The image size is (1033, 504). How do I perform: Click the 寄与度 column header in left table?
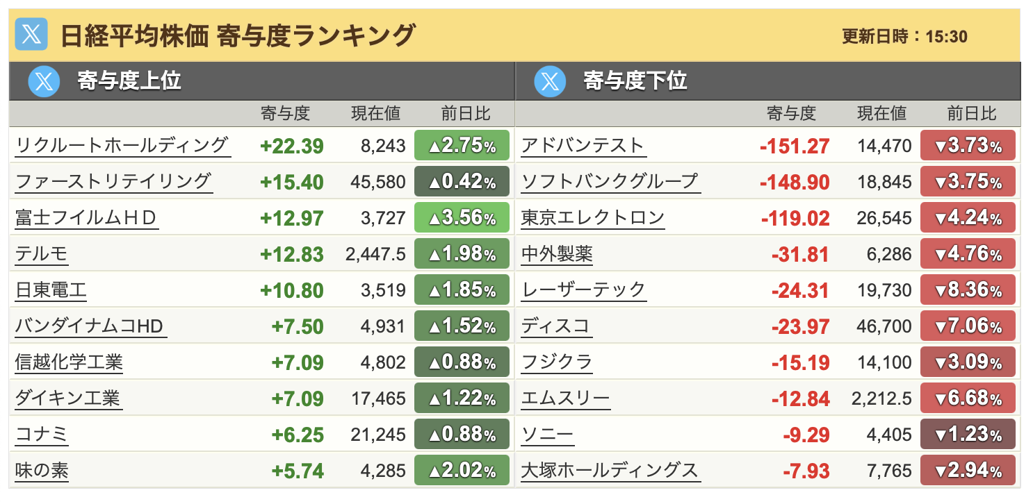pyautogui.click(x=285, y=113)
